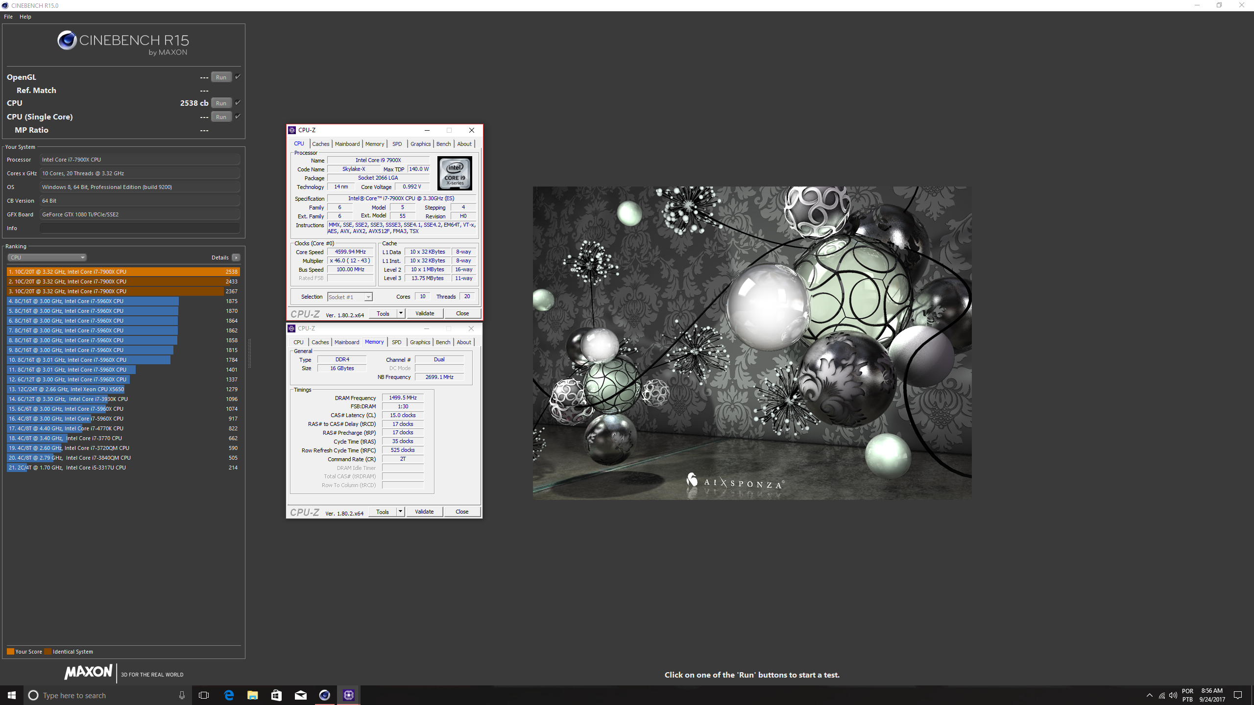Switch to Bench tab in top CPU-Z window

pyautogui.click(x=444, y=144)
